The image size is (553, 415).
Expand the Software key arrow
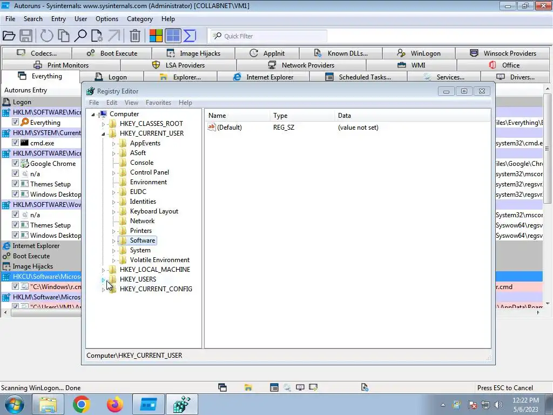113,241
